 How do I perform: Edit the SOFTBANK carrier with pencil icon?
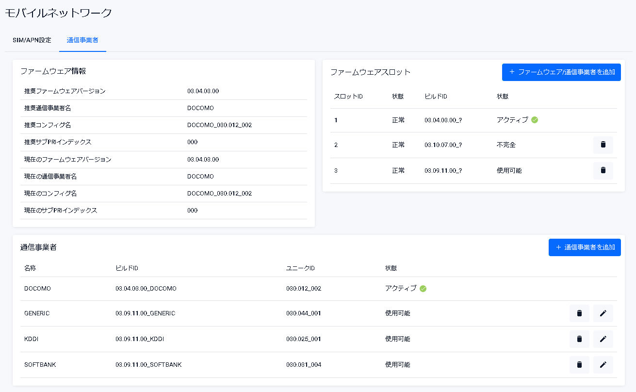tap(603, 364)
